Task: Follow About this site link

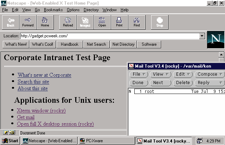Action: point(33,88)
